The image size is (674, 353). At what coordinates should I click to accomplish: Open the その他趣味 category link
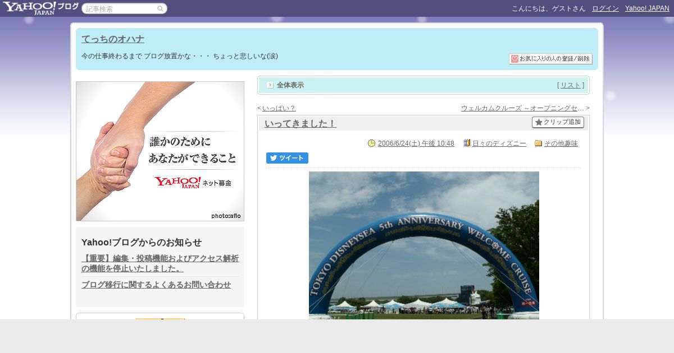(561, 143)
